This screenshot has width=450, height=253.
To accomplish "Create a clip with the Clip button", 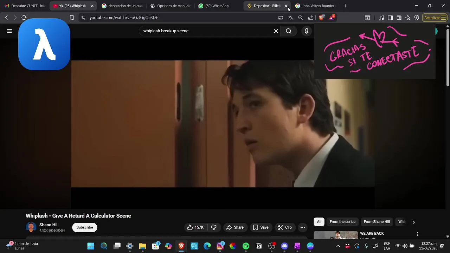I will pos(285,227).
